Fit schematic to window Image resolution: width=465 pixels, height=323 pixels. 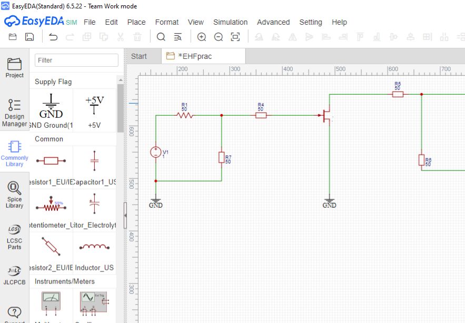(235, 37)
